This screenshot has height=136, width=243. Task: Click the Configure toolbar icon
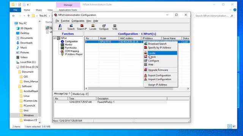(x=104, y=27)
